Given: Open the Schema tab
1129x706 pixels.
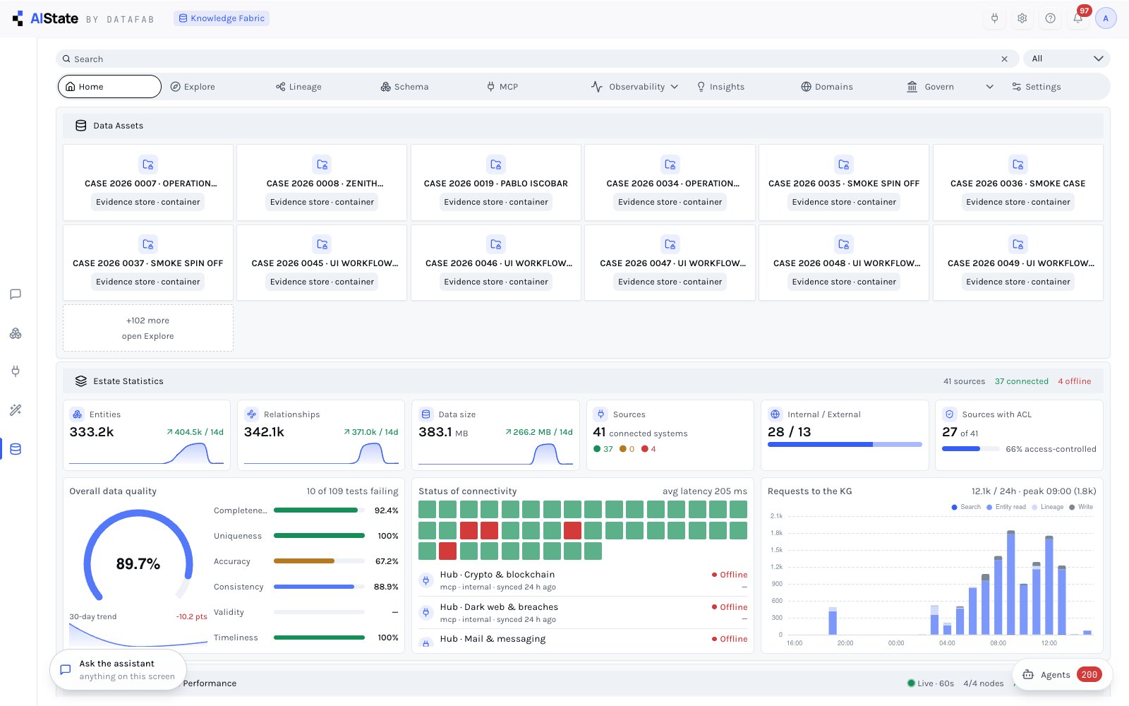Looking at the screenshot, I should click(404, 87).
